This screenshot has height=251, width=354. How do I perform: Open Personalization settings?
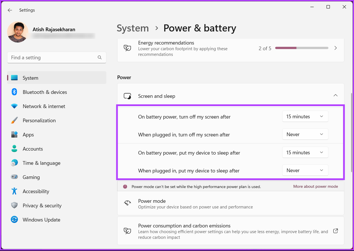pos(57,121)
